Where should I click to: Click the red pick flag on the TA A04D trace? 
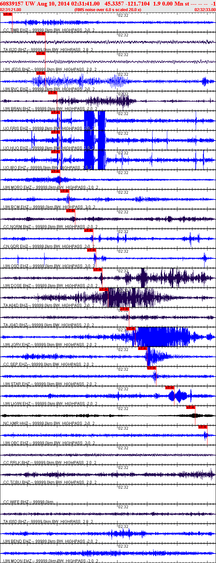[x=104, y=289]
